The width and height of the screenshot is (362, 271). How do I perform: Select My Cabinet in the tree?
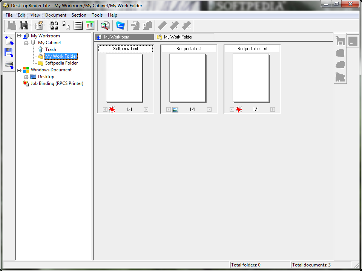coord(49,43)
